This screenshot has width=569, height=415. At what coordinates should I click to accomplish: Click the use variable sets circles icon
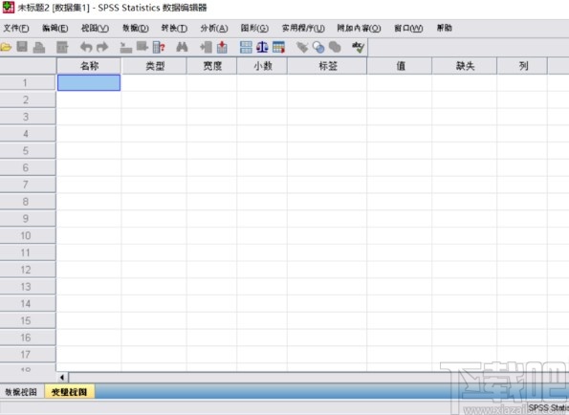318,48
